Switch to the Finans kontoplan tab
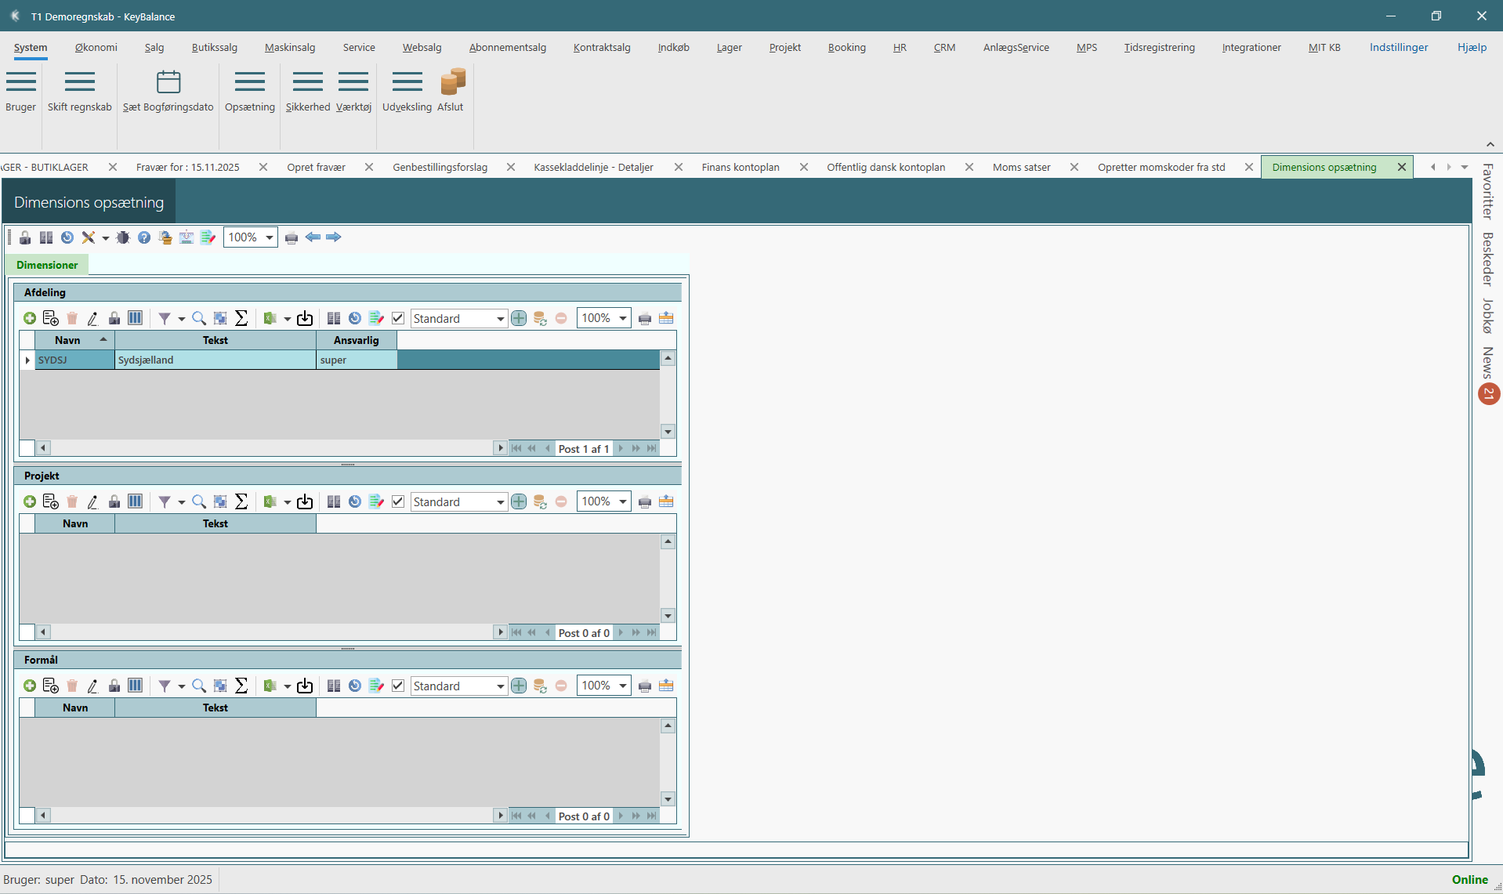This screenshot has height=894, width=1503. (741, 167)
